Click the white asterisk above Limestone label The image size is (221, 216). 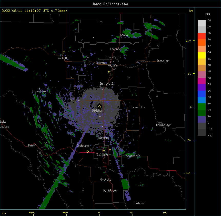[39, 89]
